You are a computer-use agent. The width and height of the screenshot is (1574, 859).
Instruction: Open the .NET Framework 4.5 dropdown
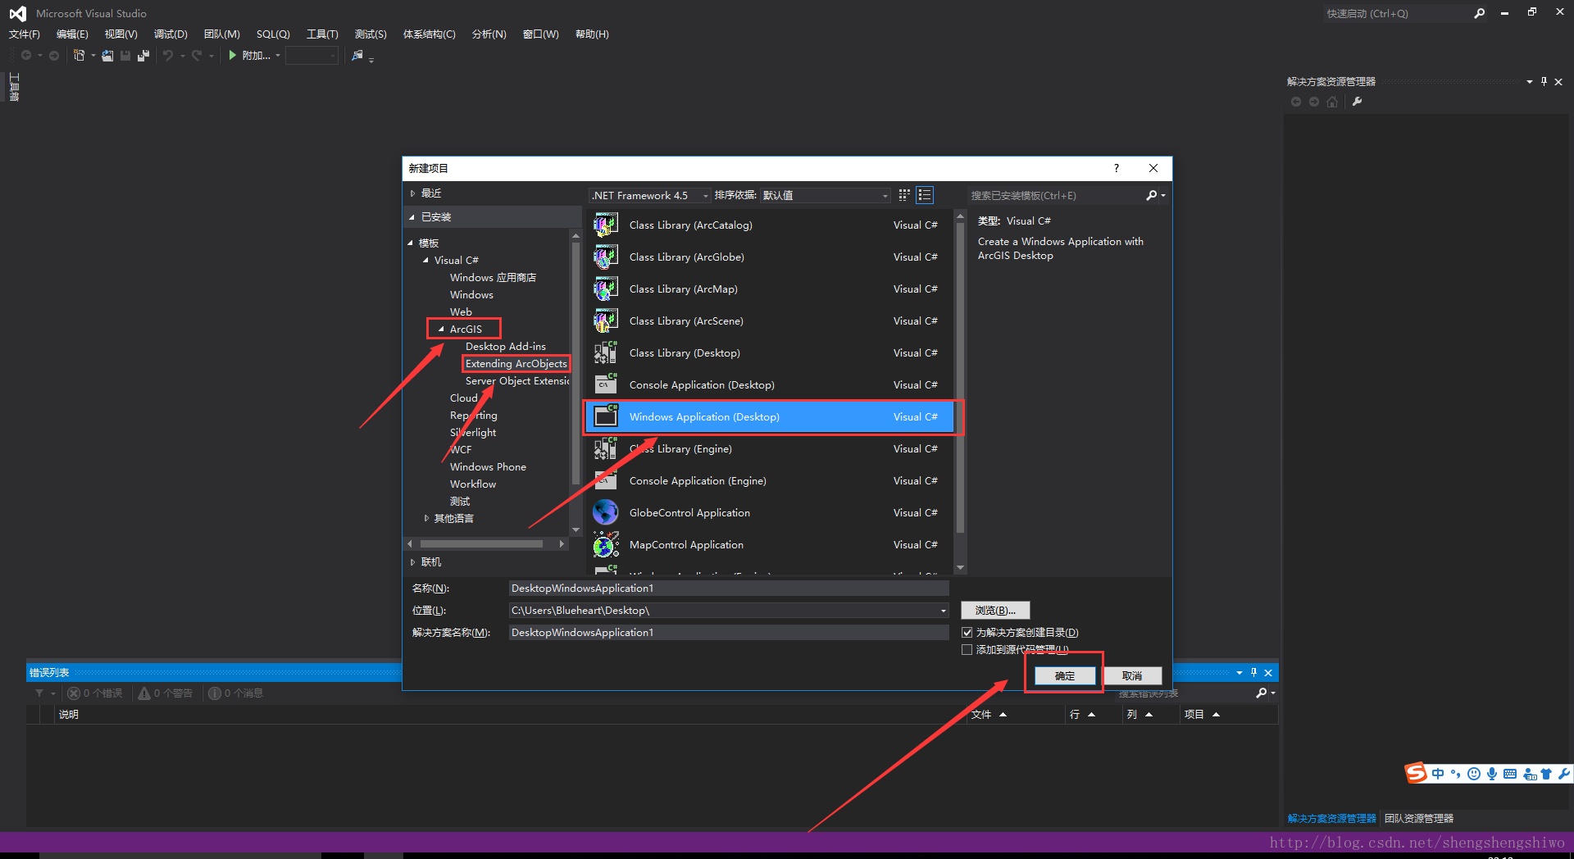650,195
